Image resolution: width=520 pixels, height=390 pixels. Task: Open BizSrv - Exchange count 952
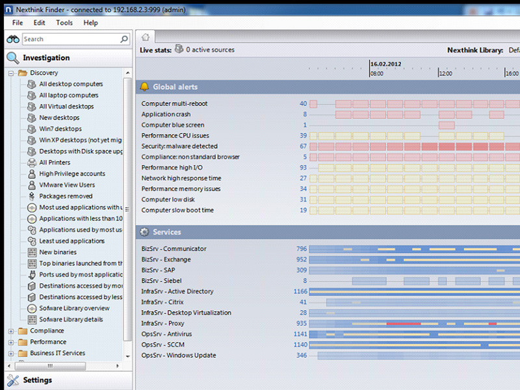coord(302,259)
